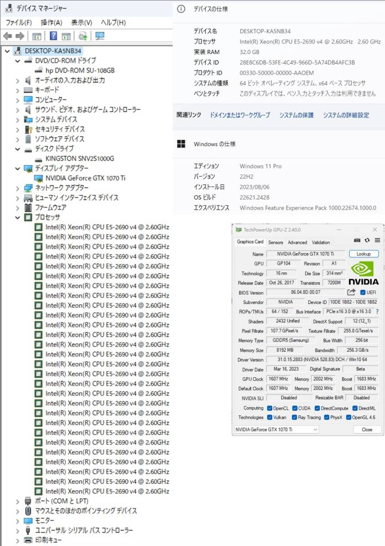Viewport: 385px width, 546px height.
Task: Toggle the Vulkan checkbox
Action: point(269,417)
